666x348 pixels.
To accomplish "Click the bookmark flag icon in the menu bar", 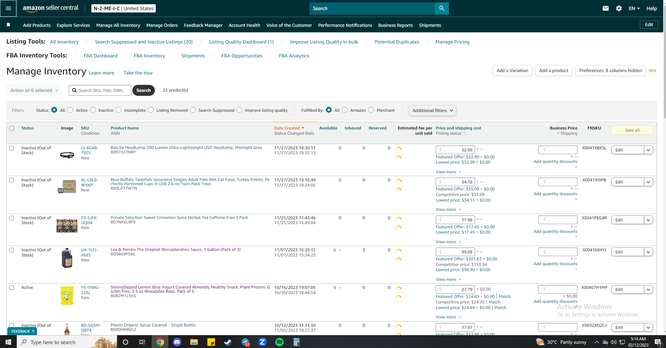I will tap(8, 25).
